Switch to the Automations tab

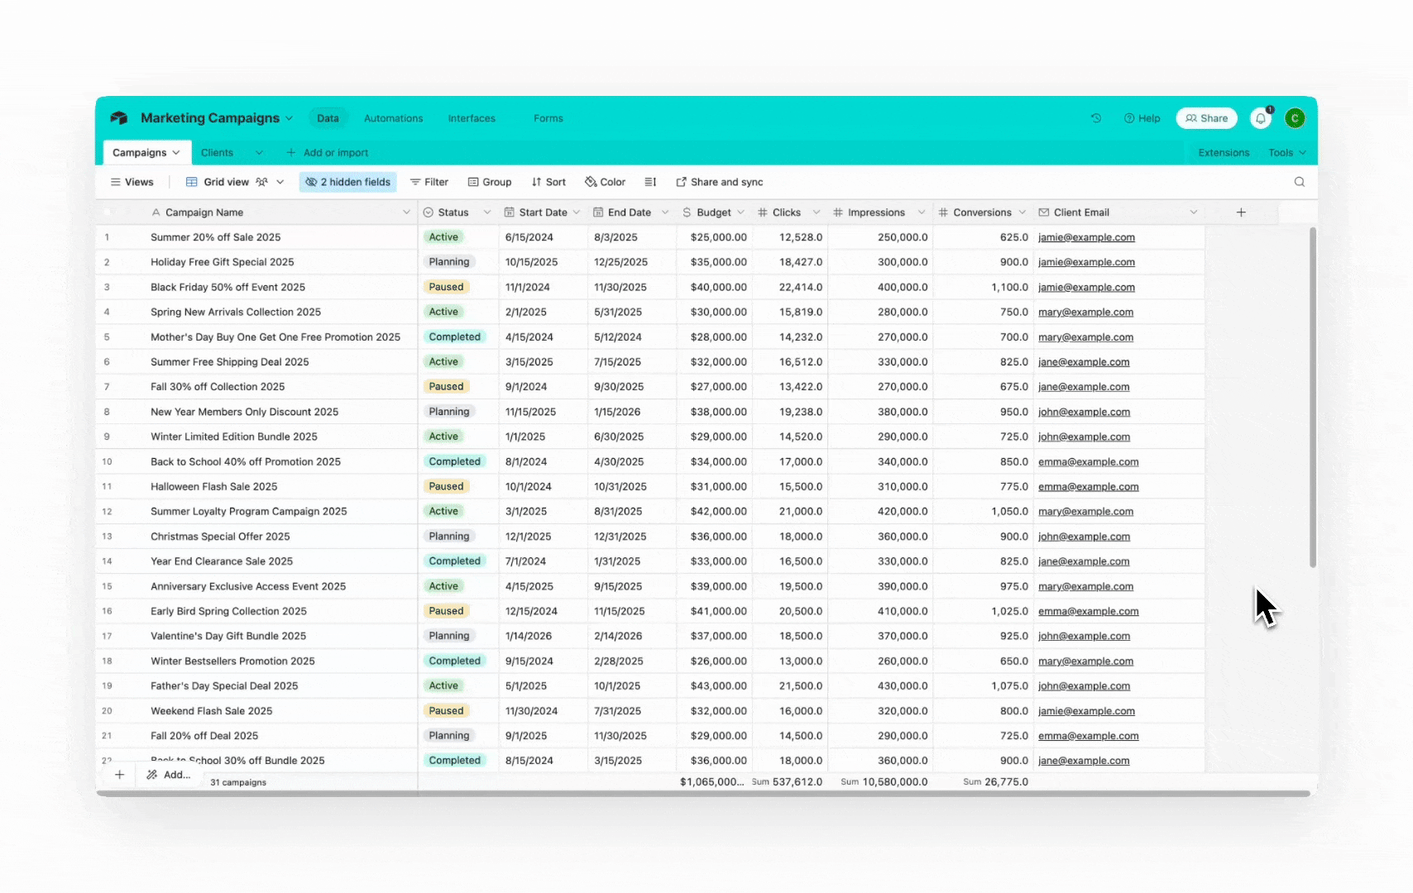[x=393, y=118]
